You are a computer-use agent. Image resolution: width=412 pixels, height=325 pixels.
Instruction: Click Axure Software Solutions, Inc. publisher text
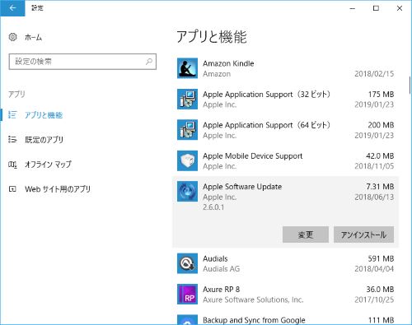(253, 299)
